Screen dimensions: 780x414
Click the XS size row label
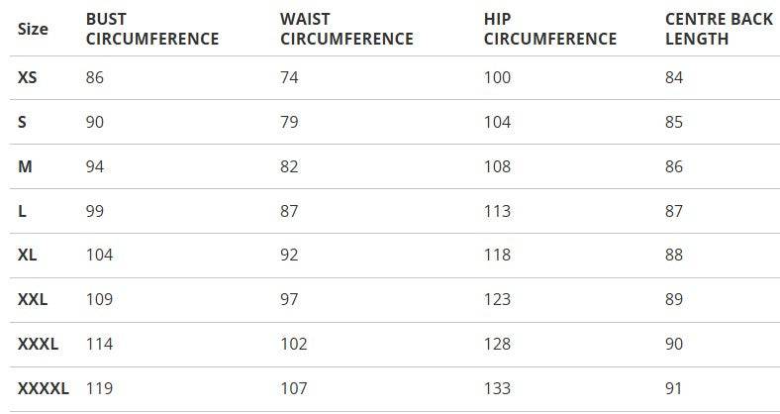tap(28, 77)
